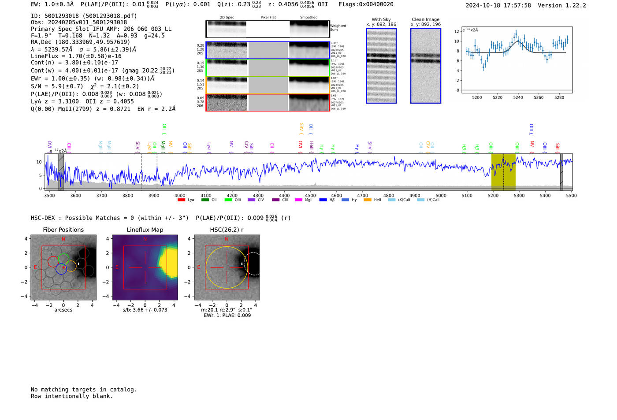
Task: Open the Fiber Positions image panel
Action: point(63,268)
